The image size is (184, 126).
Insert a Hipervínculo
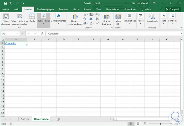point(152,18)
